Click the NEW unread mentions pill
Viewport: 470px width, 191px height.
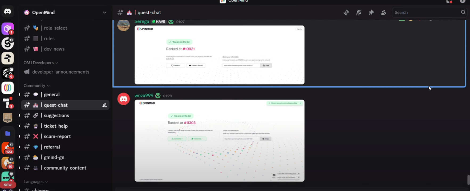(x=7, y=185)
